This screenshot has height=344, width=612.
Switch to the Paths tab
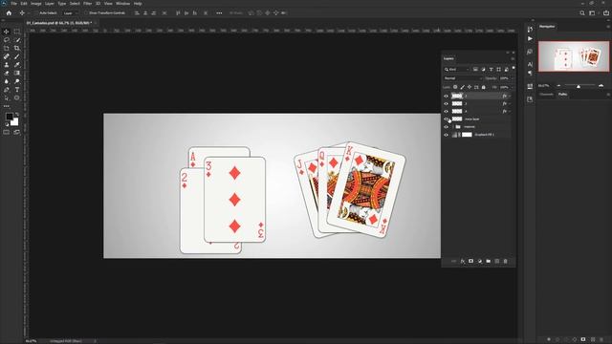tap(562, 95)
